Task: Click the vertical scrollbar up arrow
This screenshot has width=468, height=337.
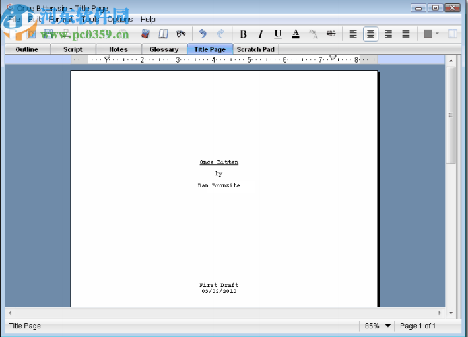Action: 451,61
